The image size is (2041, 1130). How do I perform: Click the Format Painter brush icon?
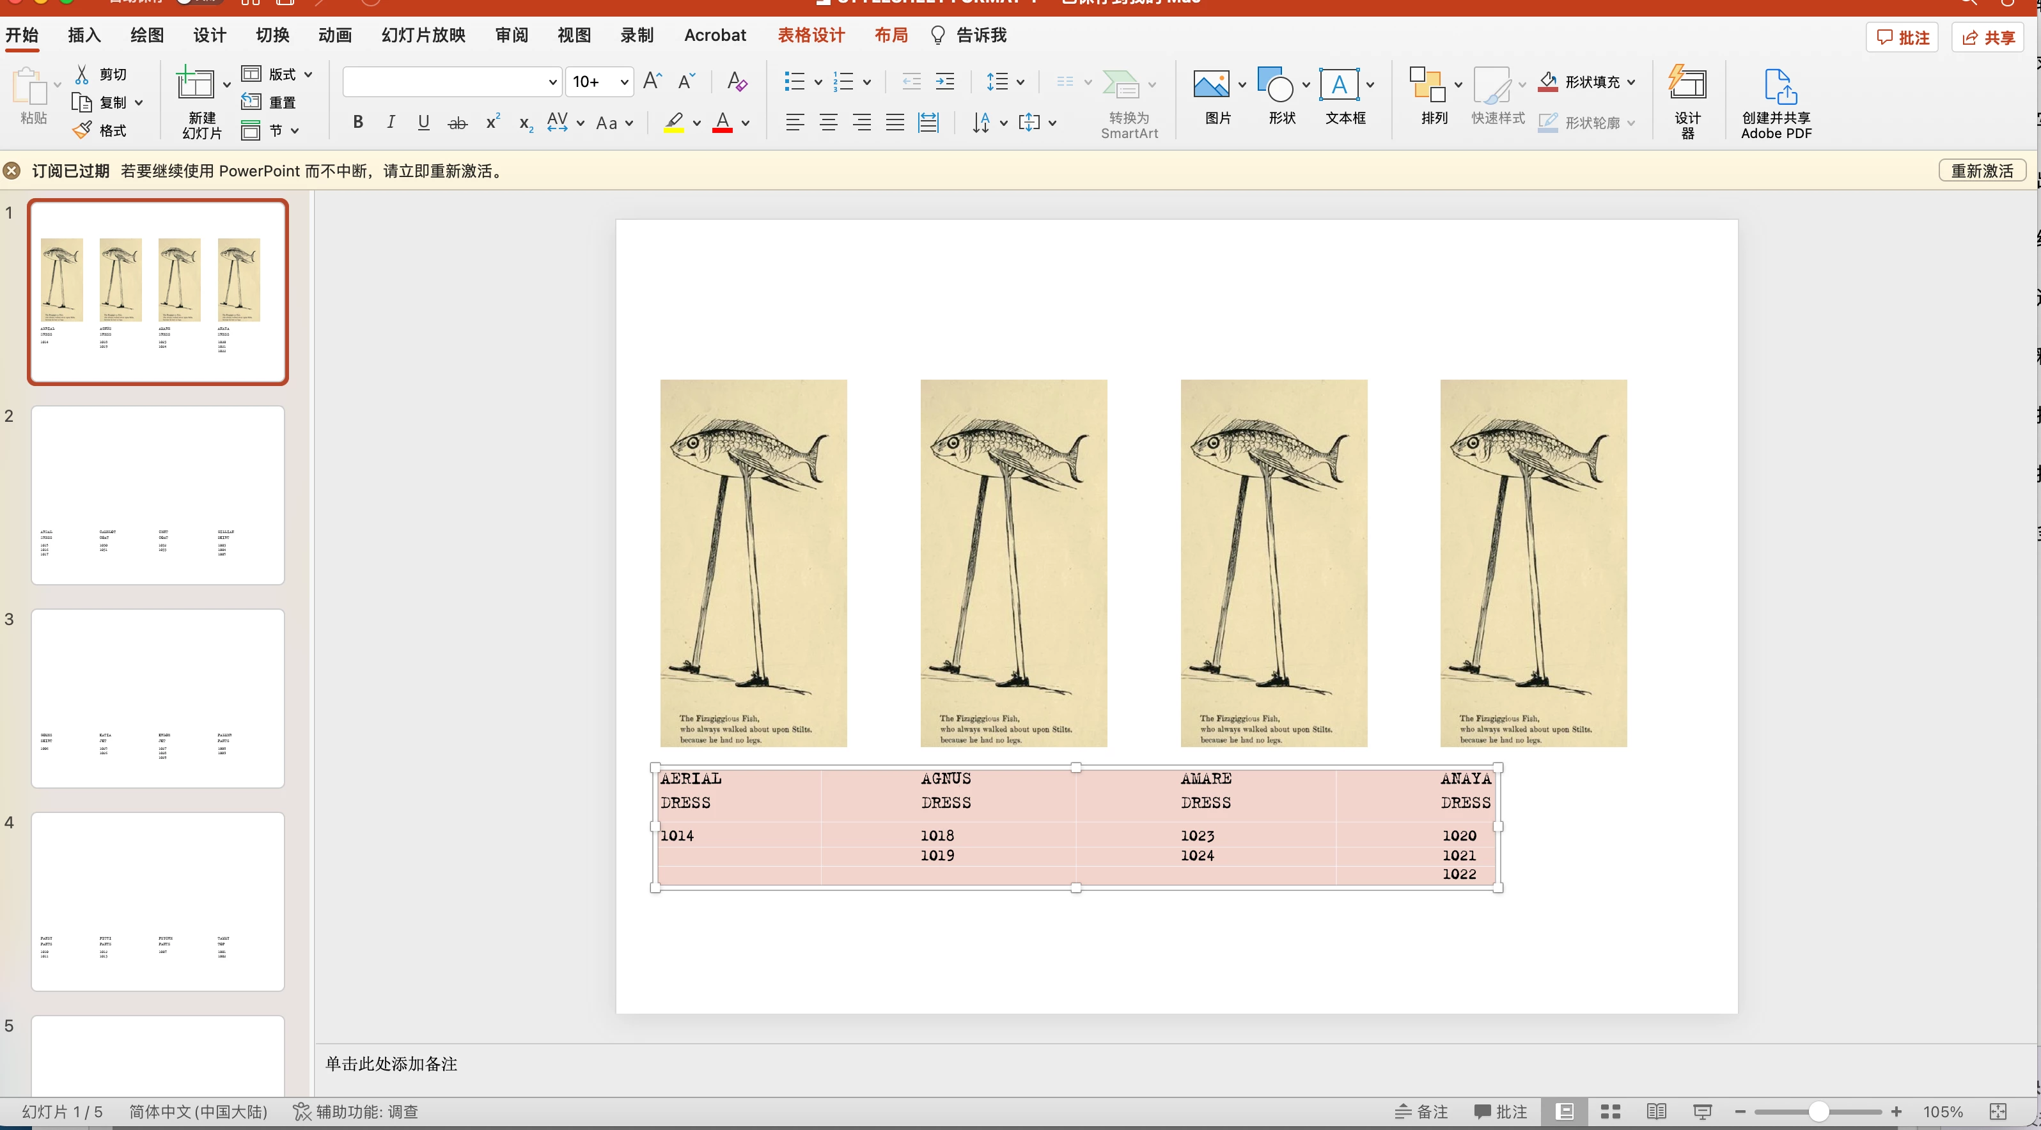click(x=82, y=130)
